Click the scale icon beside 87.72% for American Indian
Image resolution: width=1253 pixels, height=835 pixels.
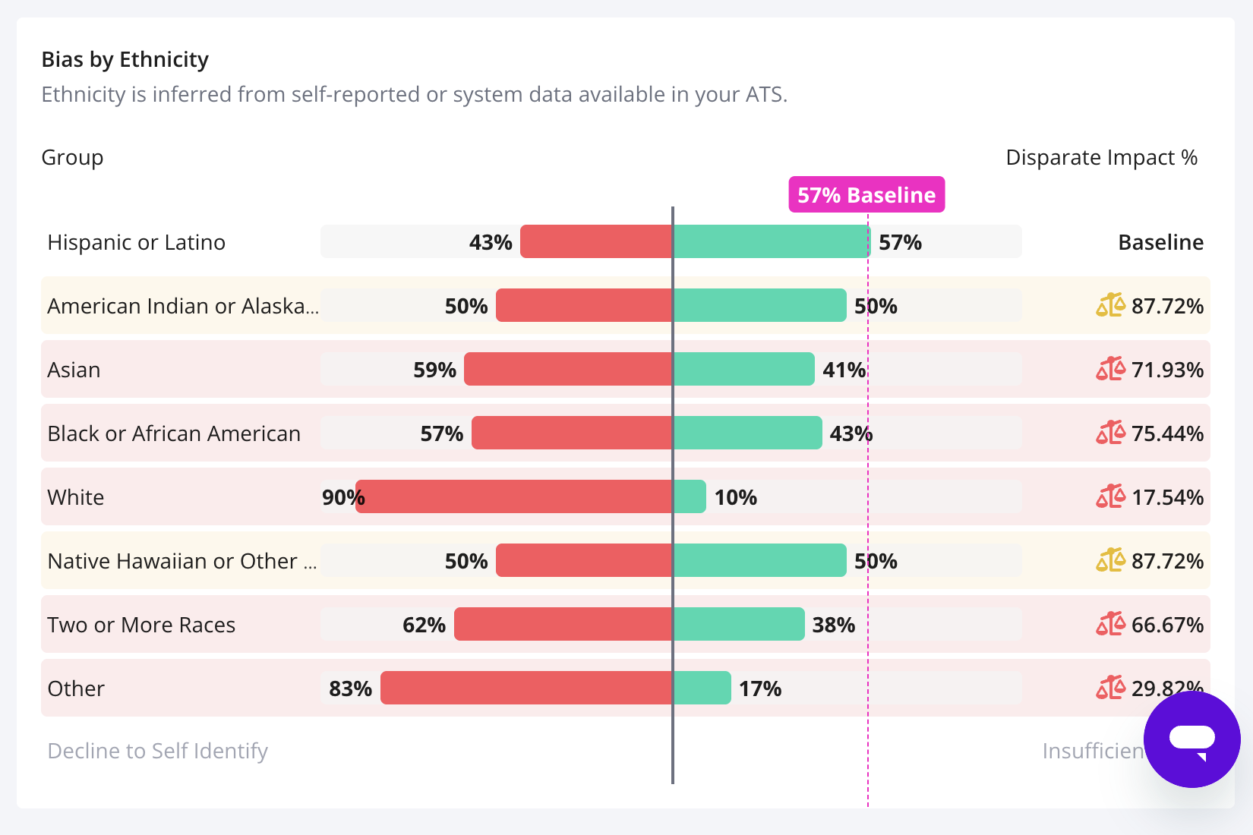point(1109,305)
